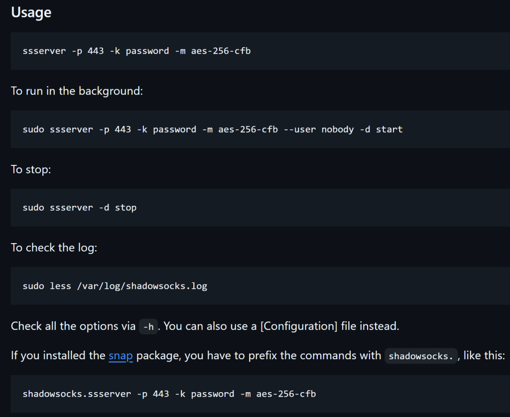The image size is (510, 417).
Task: Click the "shadowsocks." inline code badge
Action: point(421,356)
